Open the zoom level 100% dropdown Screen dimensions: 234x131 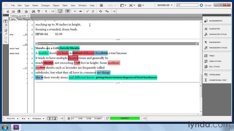(x=112, y=5)
